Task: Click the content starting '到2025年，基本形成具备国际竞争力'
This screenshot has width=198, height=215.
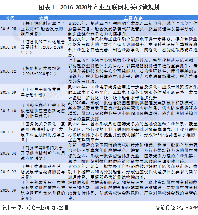Action: pos(133,132)
